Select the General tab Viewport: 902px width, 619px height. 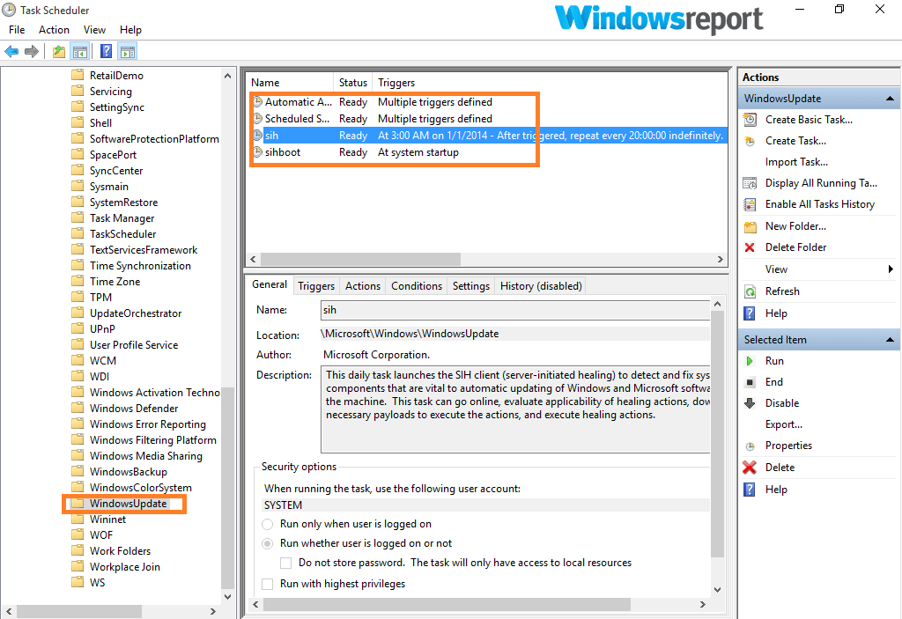(x=270, y=284)
